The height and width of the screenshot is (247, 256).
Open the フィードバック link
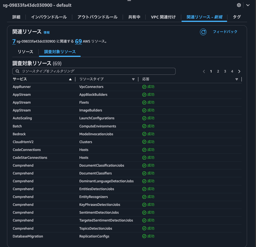(x=225, y=32)
